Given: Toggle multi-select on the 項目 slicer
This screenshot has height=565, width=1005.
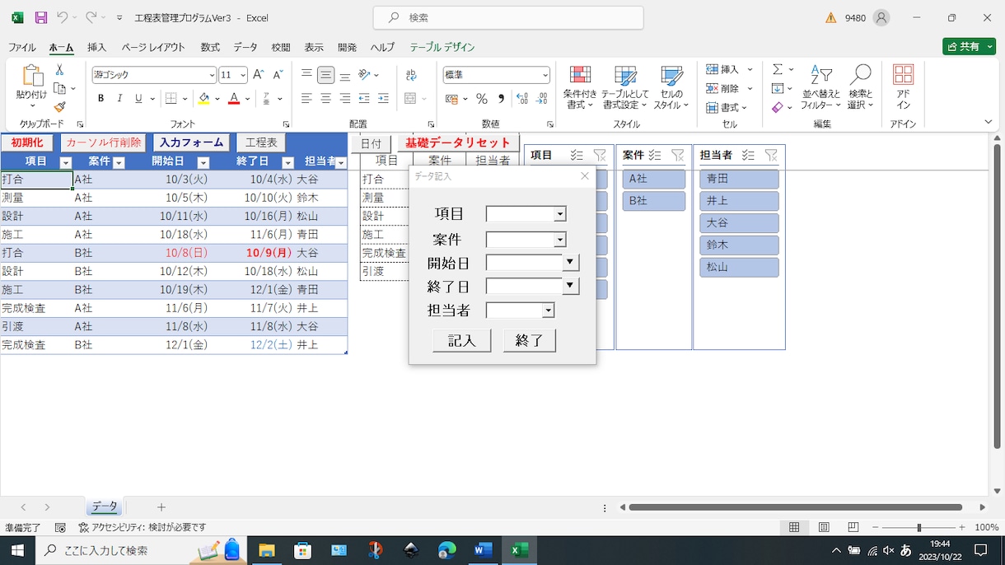Looking at the screenshot, I should point(577,155).
